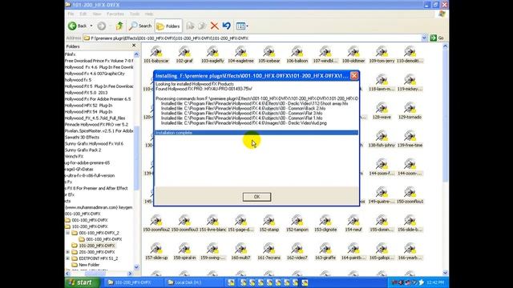513x288 pixels.
Task: Click the Folders pane horizontal scroll-right arrow
Action: 130,274
